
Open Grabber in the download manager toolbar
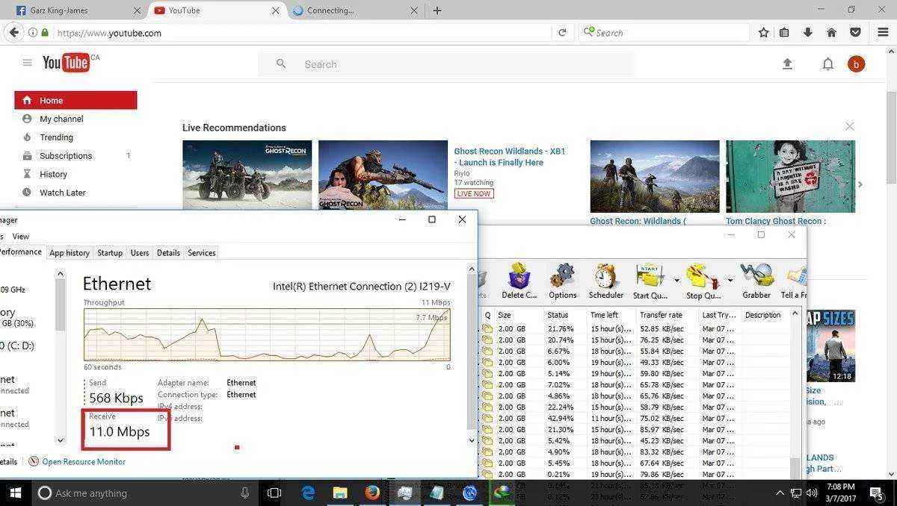click(756, 281)
